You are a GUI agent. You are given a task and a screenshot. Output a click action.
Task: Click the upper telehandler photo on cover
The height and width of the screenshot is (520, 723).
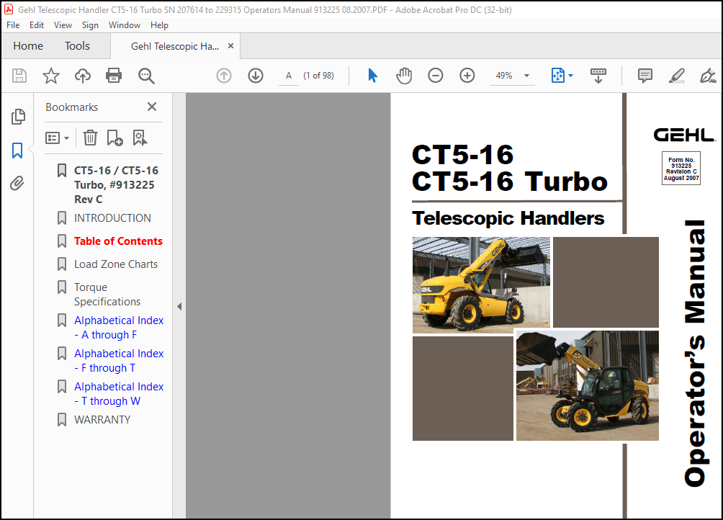click(x=481, y=284)
